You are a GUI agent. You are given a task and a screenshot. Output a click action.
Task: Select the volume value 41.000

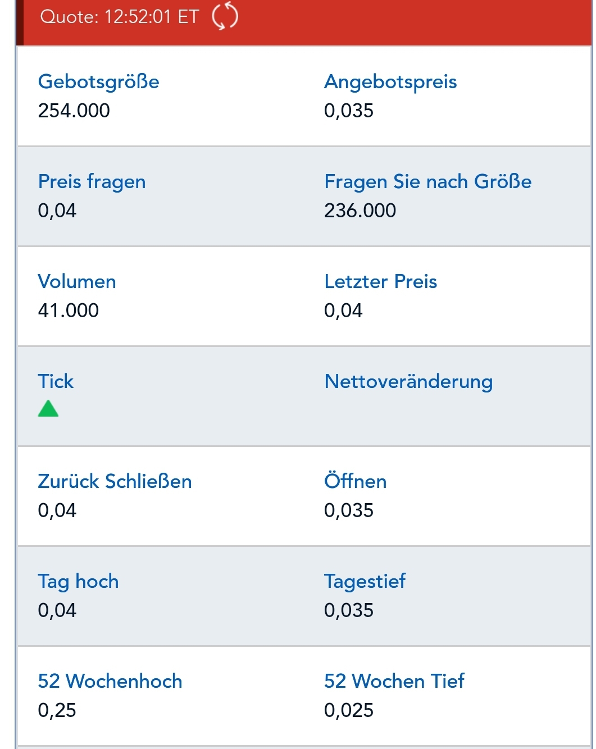(68, 310)
